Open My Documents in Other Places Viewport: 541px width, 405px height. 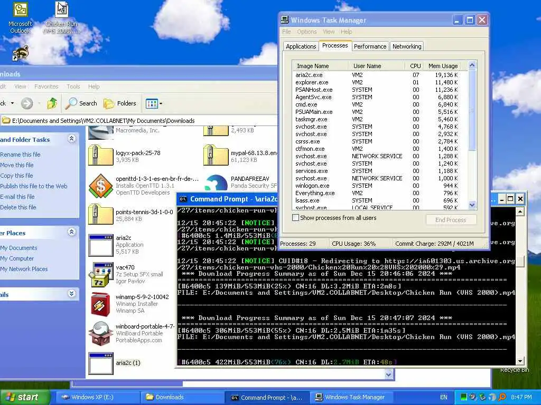[18, 248]
